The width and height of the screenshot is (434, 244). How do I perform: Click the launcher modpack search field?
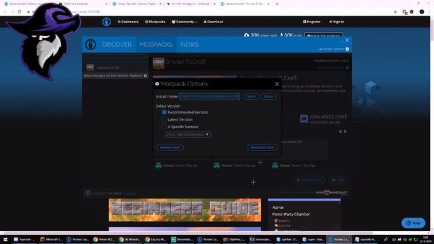[x=116, y=58]
